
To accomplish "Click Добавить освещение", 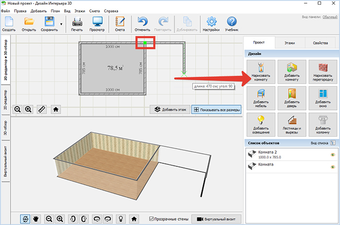I will pos(261,125).
